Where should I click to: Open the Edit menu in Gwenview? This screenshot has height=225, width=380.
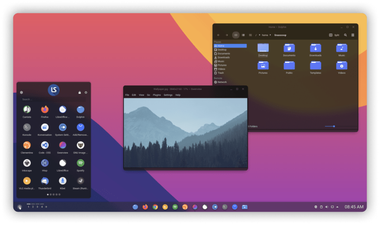tap(134, 95)
